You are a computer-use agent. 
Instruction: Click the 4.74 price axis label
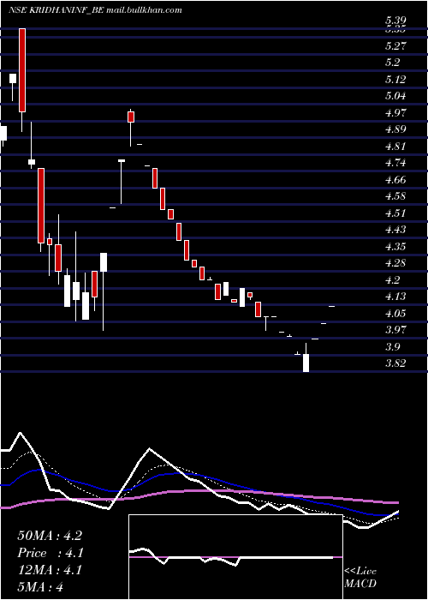tap(395, 163)
